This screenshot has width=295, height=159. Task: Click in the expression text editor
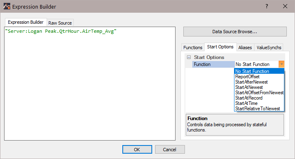point(90,84)
